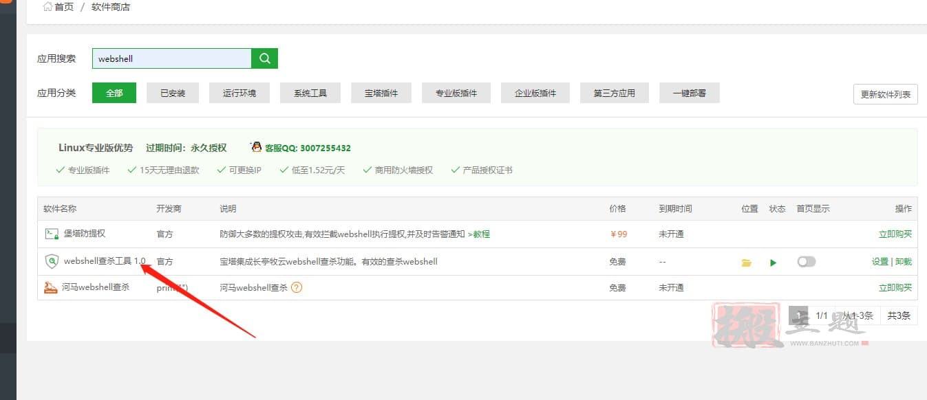Click the 共3条 total count
Image resolution: width=927 pixels, height=400 pixels.
click(899, 315)
